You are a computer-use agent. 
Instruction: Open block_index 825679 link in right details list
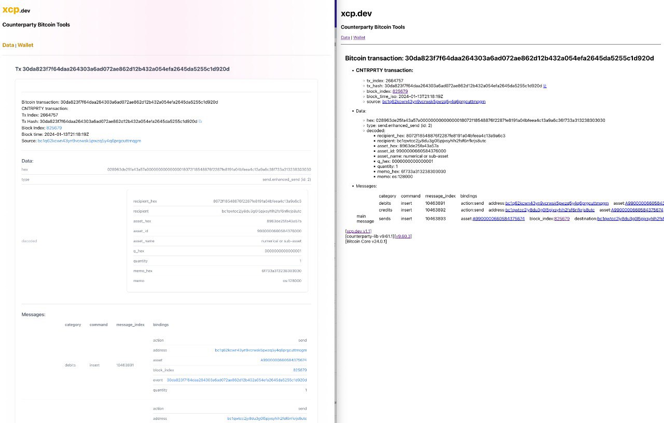pyautogui.click(x=400, y=91)
